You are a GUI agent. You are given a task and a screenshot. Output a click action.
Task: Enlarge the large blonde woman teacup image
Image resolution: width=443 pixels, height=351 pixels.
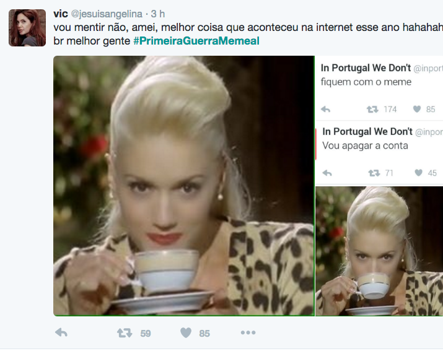tap(184, 186)
